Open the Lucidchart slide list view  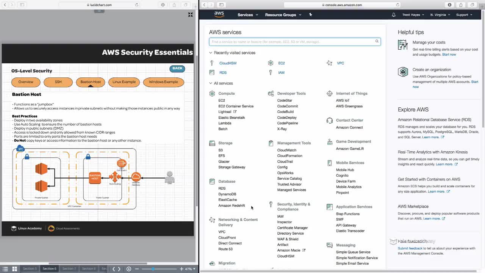click(5, 269)
